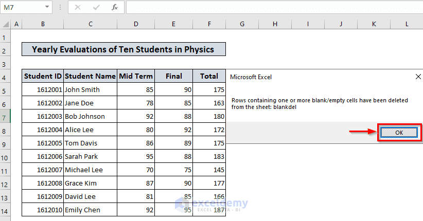Image resolution: width=423 pixels, height=221 pixels.
Task: Select Bob Johnson's total 180
Action: 209,116
